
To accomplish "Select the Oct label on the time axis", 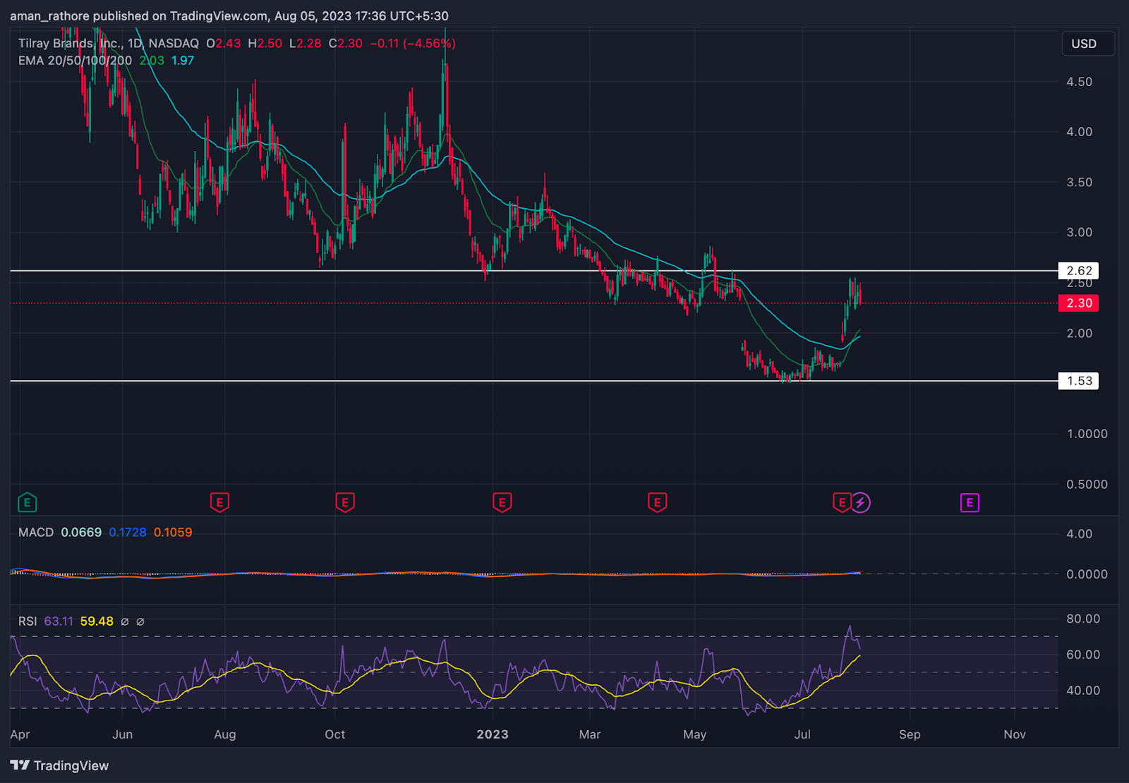I will (335, 734).
